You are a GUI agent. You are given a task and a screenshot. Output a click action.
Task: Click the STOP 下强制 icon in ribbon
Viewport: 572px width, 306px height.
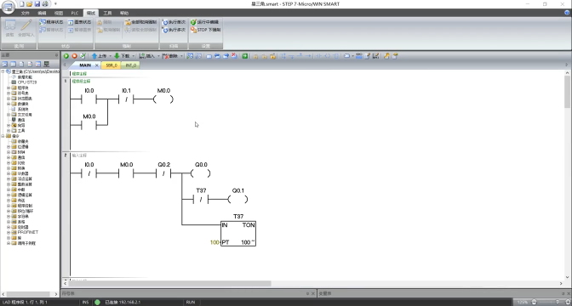point(193,30)
